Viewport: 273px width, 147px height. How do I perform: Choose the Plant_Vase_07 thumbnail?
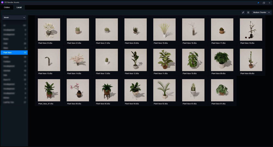[49, 90]
